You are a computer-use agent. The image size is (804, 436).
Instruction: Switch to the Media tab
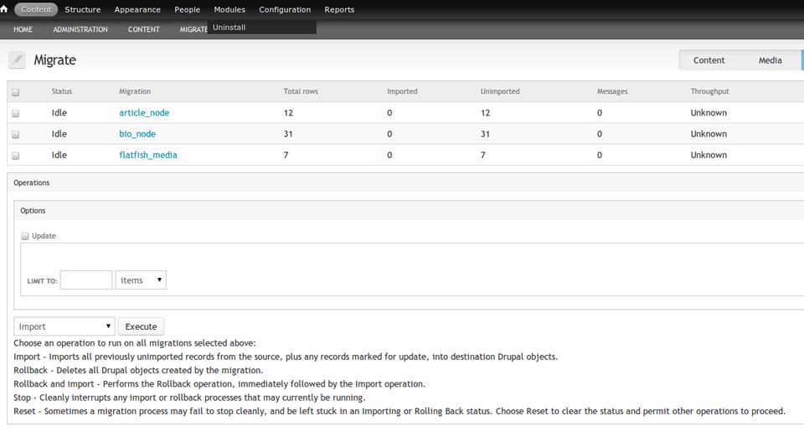click(770, 60)
